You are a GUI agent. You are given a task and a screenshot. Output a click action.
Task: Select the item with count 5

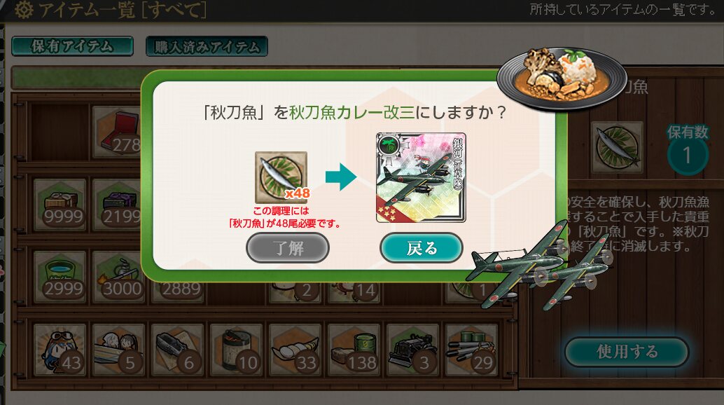(118, 350)
